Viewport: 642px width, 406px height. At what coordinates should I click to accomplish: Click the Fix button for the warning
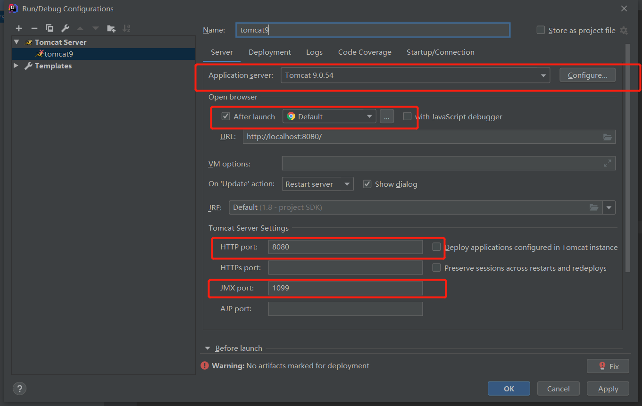pyautogui.click(x=608, y=366)
